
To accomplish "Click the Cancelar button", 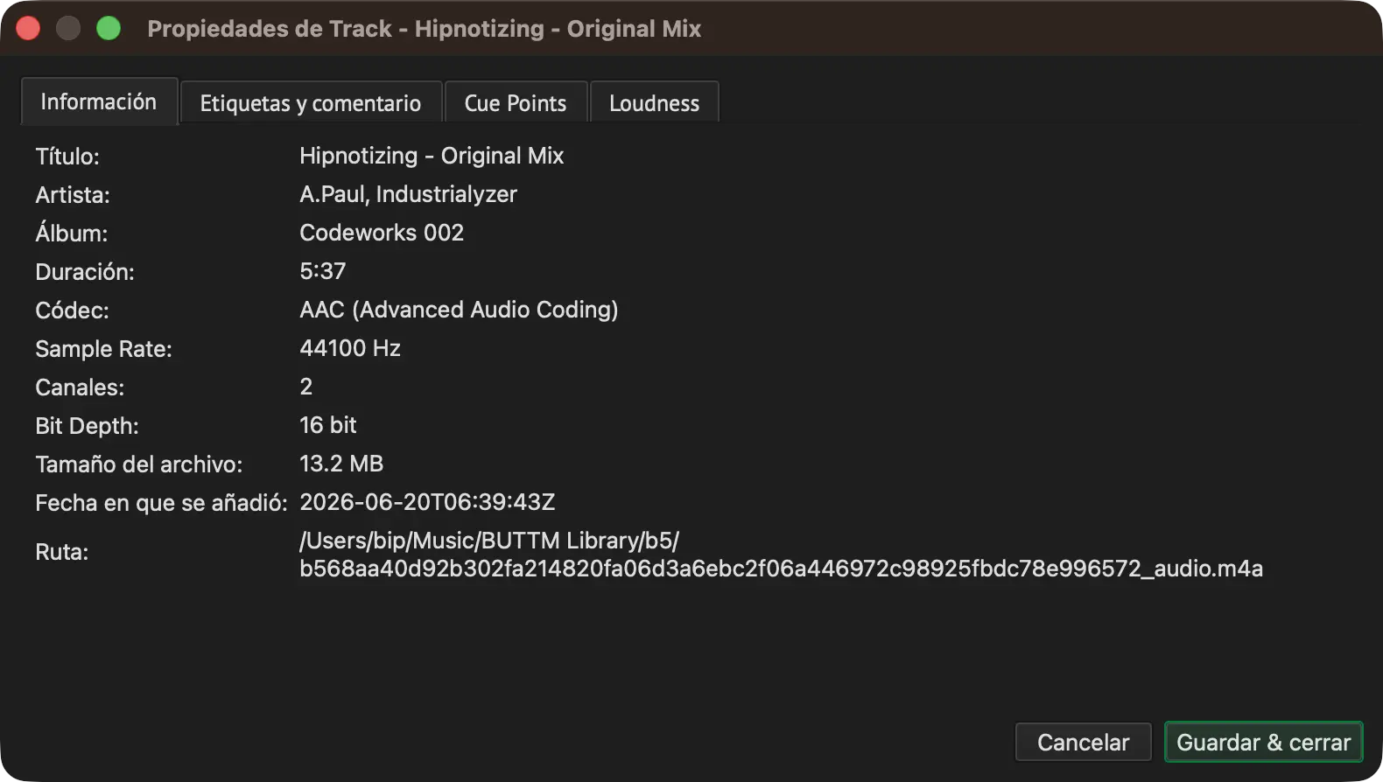I will [x=1083, y=743].
